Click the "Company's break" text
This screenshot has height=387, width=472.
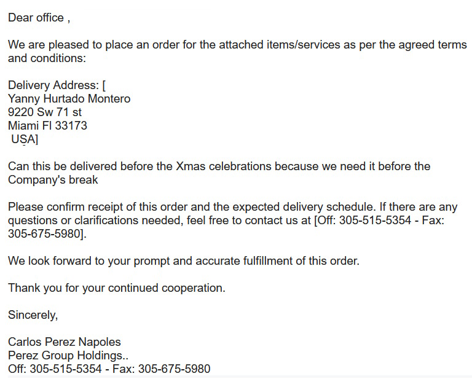pos(53,180)
